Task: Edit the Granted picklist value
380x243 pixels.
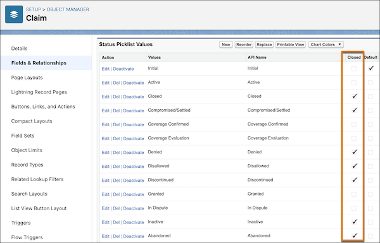Action: (x=105, y=194)
